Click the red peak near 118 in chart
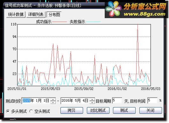The width and height of the screenshot is (169, 123). (137, 25)
